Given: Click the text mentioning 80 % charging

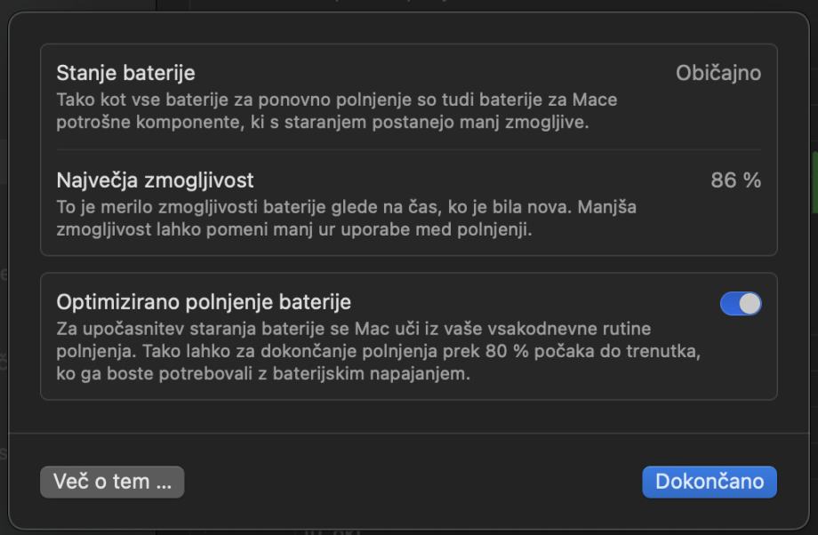Looking at the screenshot, I should [x=378, y=351].
